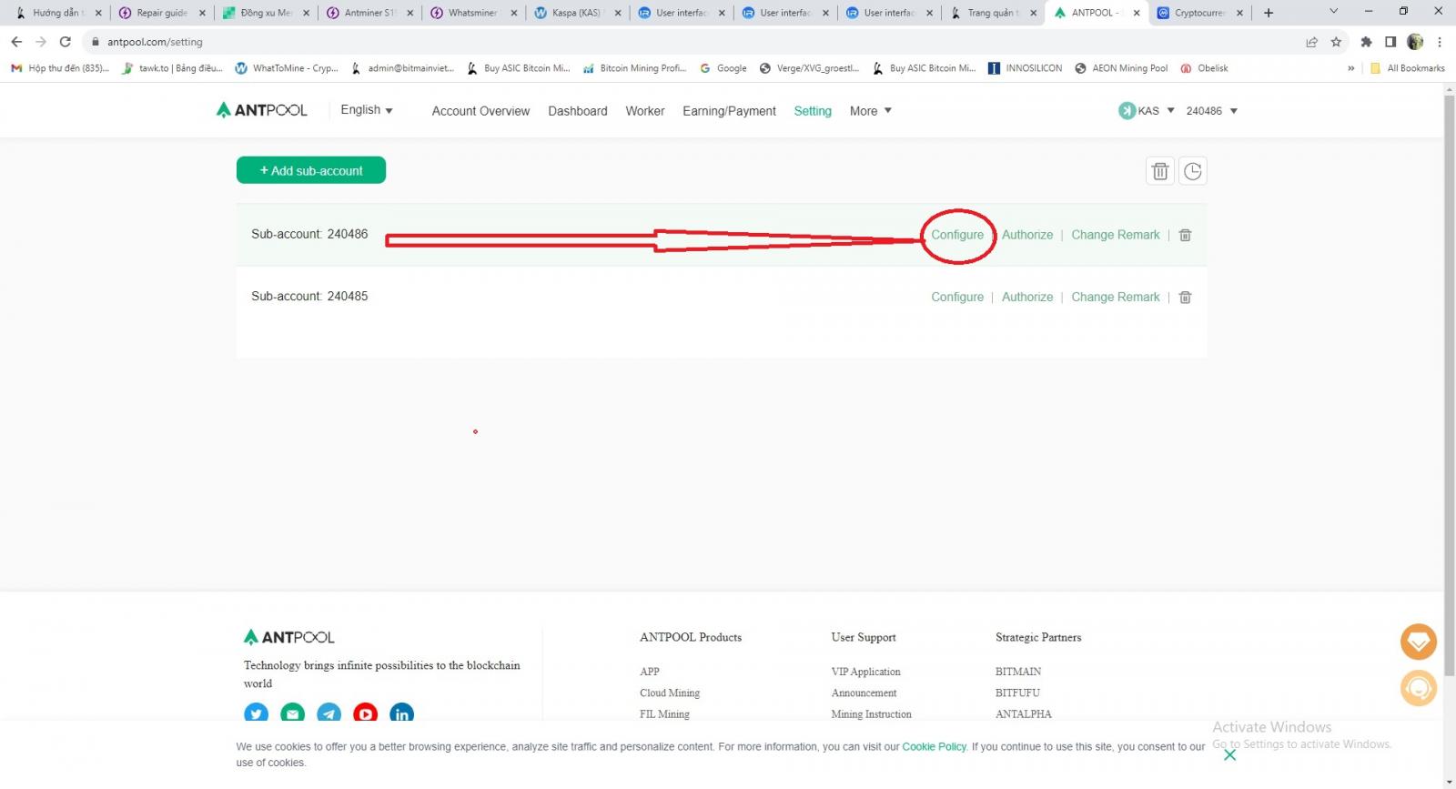
Task: Open the Telegram icon in the footer
Action: 329,713
